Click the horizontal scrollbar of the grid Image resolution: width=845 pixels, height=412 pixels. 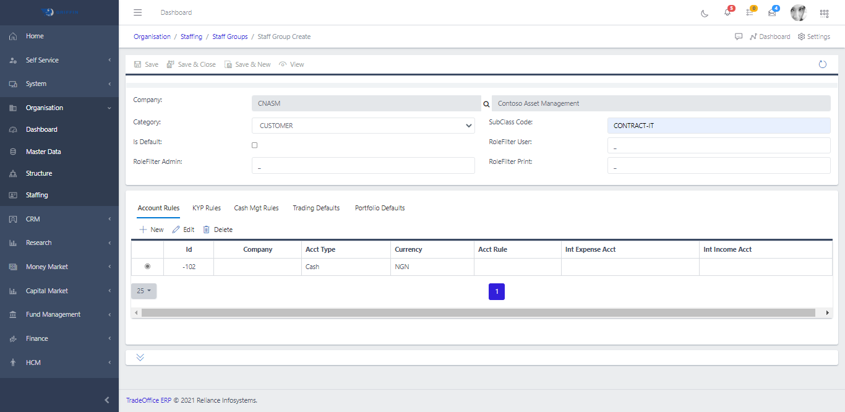tap(478, 313)
